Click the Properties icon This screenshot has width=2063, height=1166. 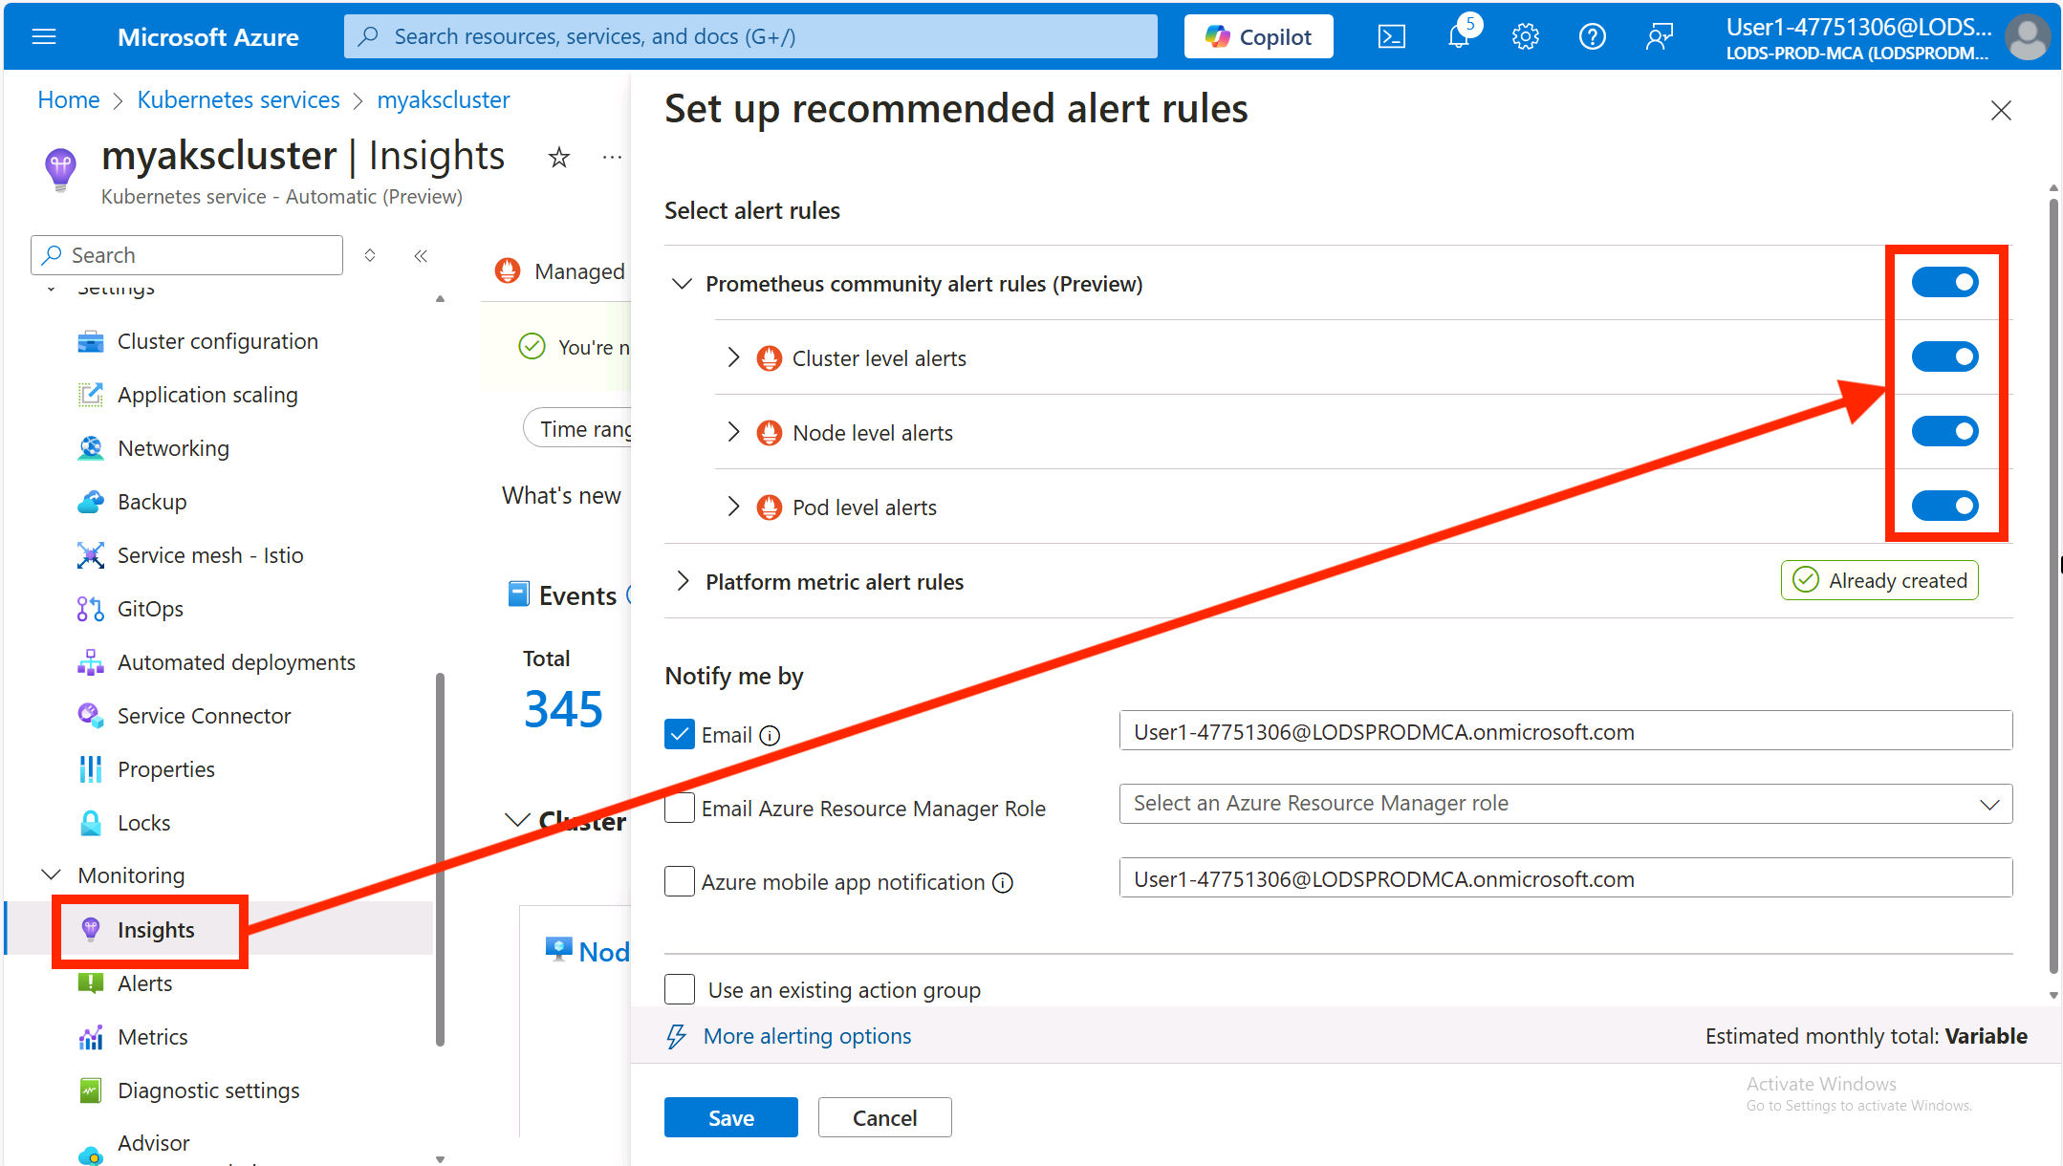(x=91, y=769)
